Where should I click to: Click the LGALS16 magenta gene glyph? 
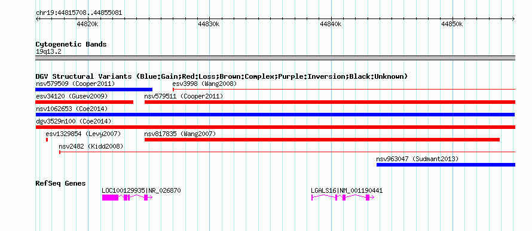(343, 198)
